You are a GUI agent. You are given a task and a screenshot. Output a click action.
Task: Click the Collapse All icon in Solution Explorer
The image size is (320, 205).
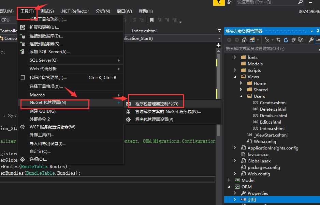(293, 40)
